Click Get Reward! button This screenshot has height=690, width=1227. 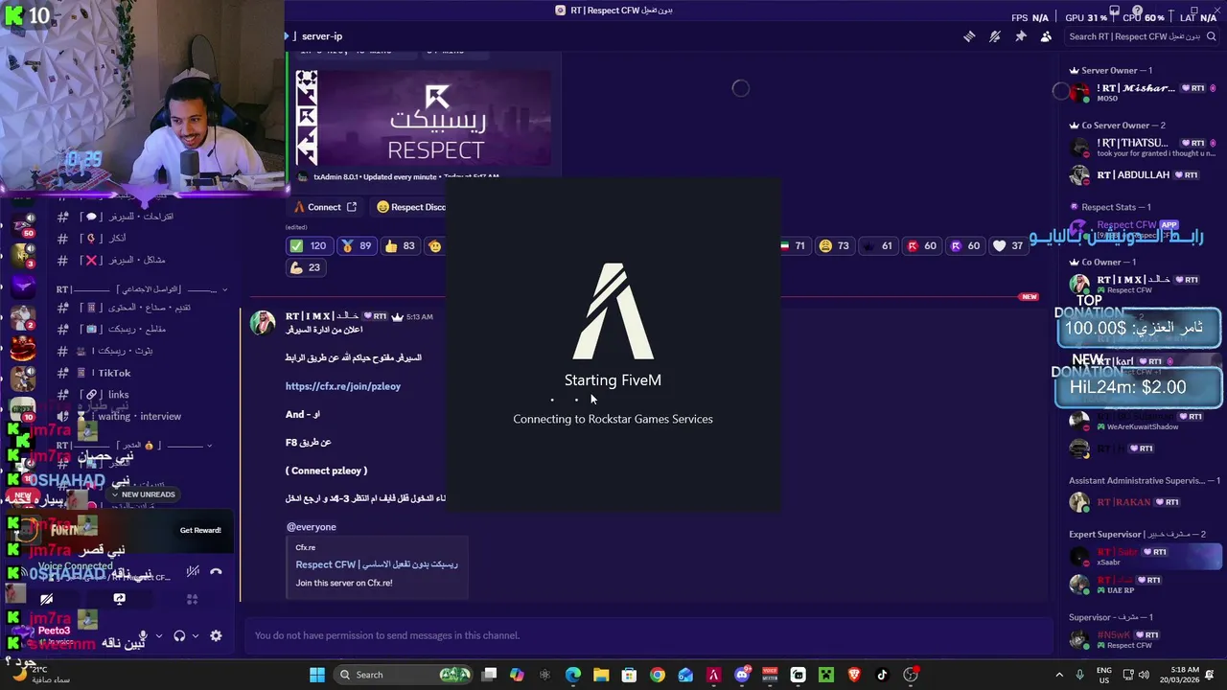(200, 530)
